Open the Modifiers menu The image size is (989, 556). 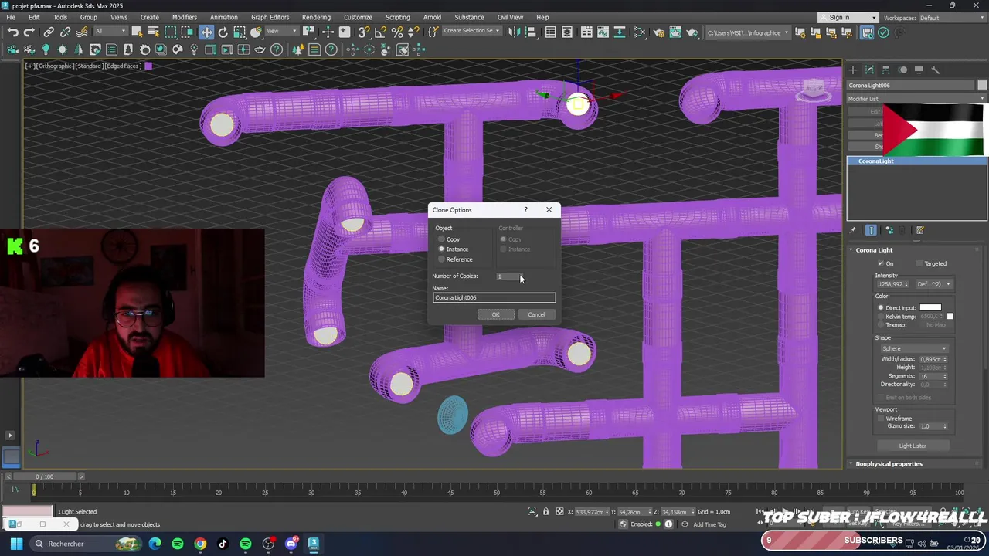185,17
